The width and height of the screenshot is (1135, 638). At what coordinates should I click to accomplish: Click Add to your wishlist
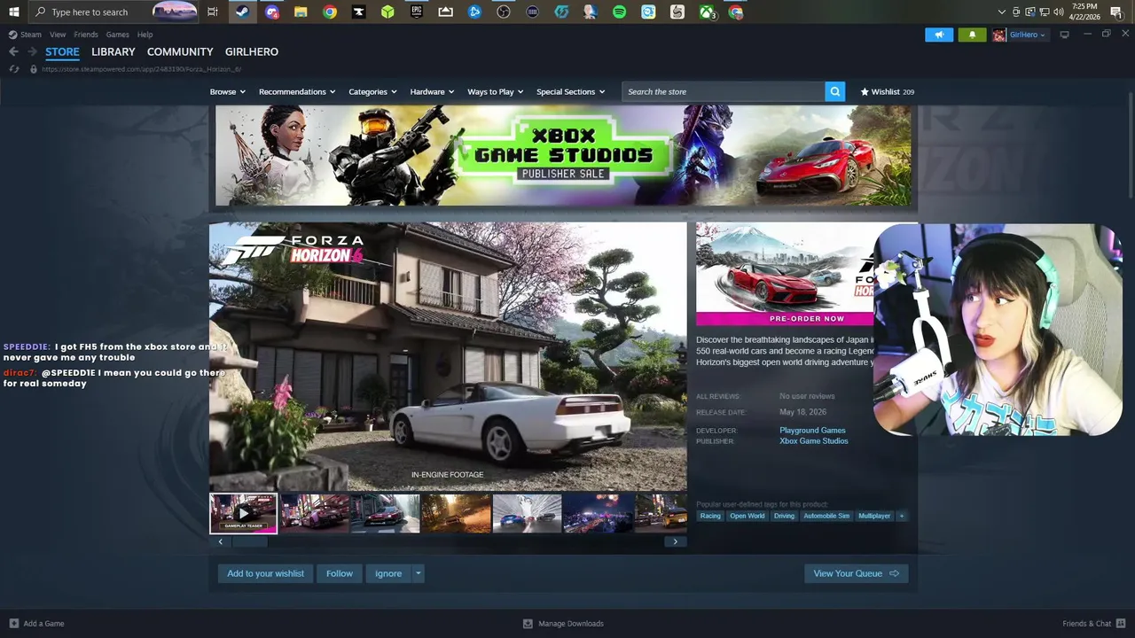click(265, 573)
